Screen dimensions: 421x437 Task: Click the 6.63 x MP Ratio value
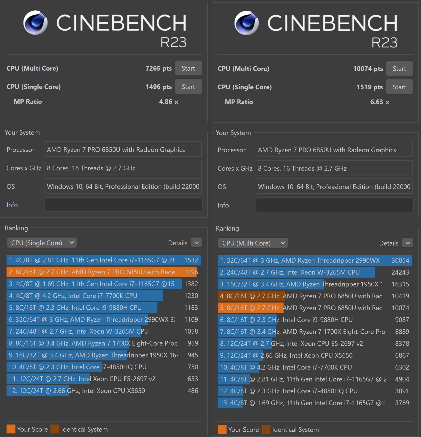coord(380,102)
